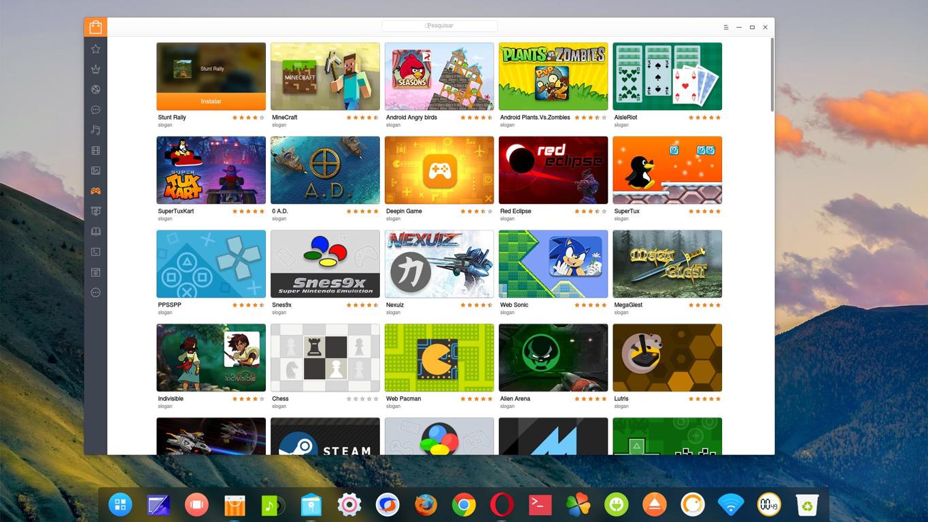Screen dimensions: 928x522
Task: Open the SuperTuxKart game thumbnail
Action: click(x=211, y=170)
